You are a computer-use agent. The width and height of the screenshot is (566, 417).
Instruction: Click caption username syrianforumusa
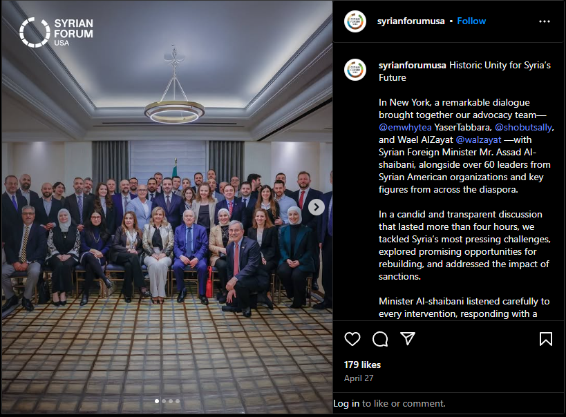coord(412,65)
